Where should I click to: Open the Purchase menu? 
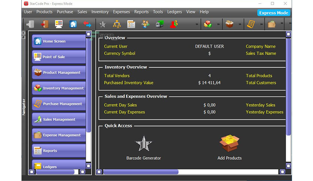(65, 12)
